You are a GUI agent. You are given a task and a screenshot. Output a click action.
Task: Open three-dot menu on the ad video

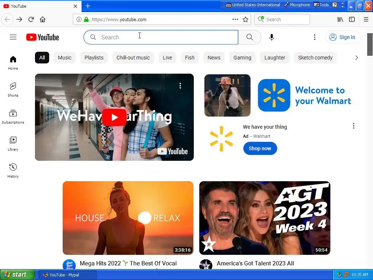(x=180, y=86)
